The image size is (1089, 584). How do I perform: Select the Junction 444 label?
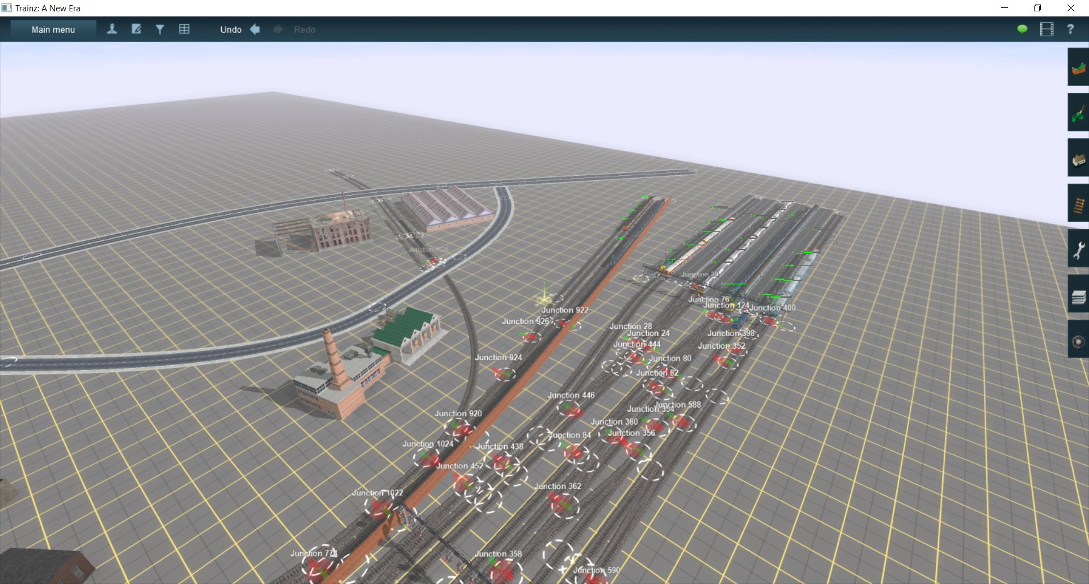tap(637, 344)
